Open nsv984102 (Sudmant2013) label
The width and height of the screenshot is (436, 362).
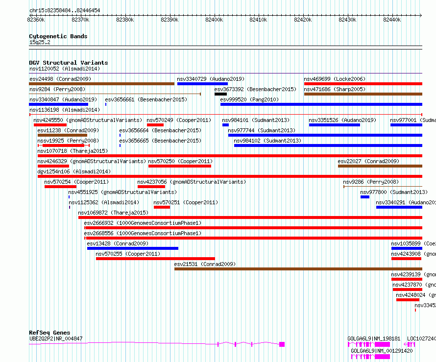pyautogui.click(x=267, y=141)
